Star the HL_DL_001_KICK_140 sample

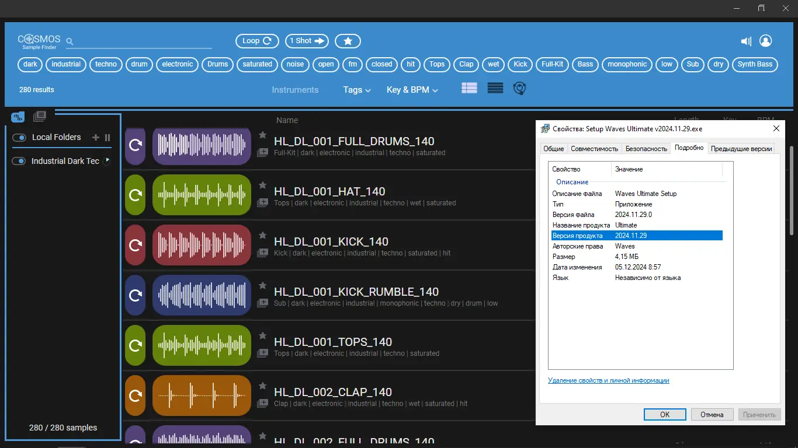coord(263,235)
